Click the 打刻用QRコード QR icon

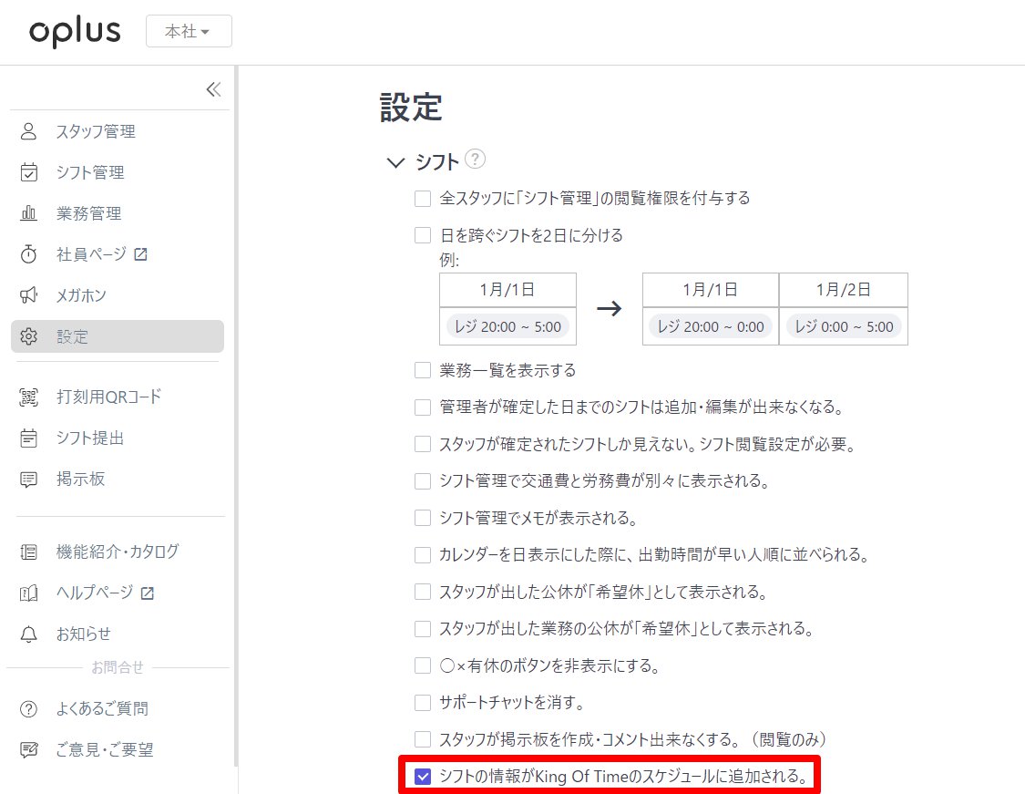coord(29,397)
